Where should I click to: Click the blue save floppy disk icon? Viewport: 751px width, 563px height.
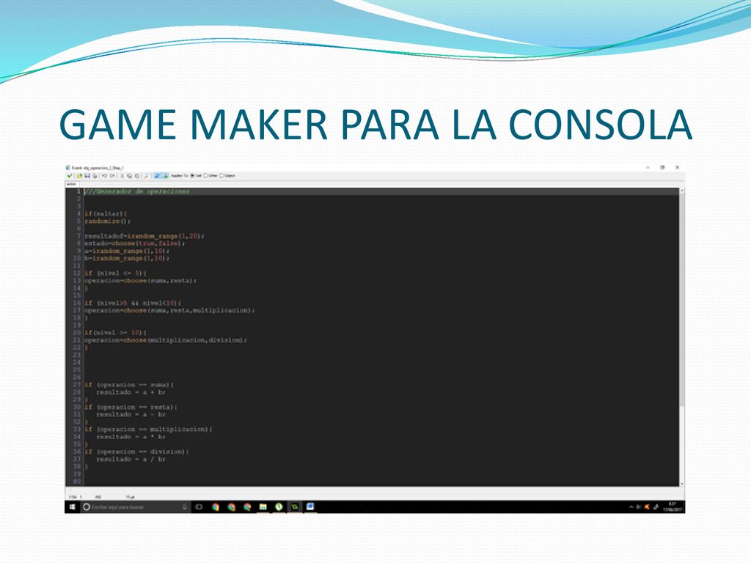coord(87,176)
